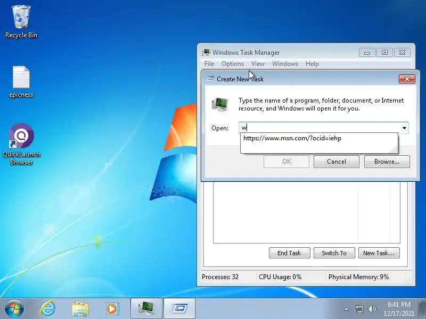Click the New Task... button
This screenshot has width=426, height=319.
(x=379, y=253)
